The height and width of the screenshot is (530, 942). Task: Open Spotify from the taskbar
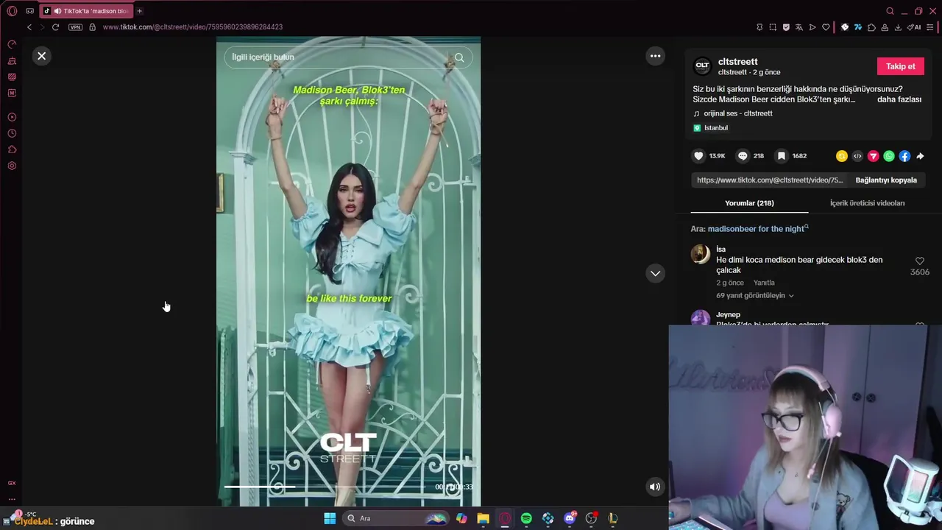(x=526, y=518)
